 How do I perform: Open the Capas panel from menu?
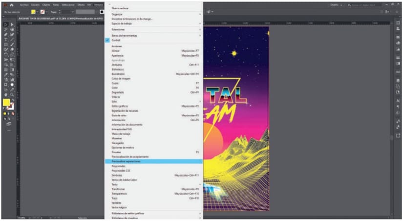[114, 83]
